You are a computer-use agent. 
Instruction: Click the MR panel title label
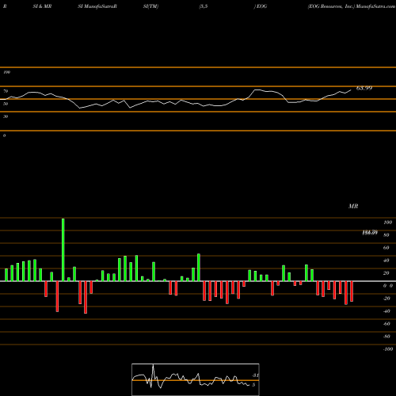(x=353, y=206)
